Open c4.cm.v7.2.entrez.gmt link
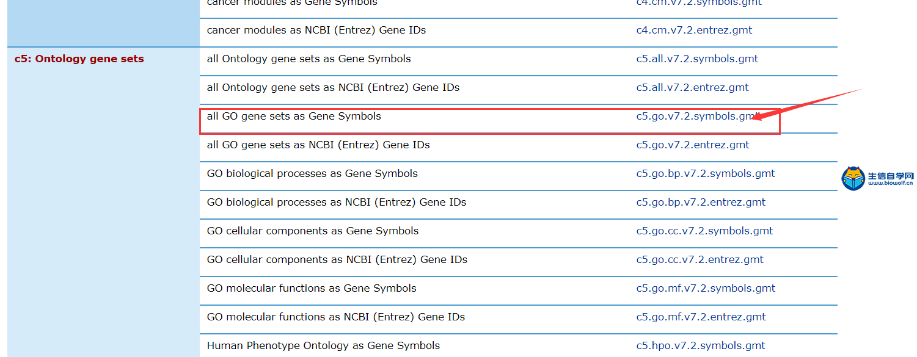This screenshot has width=917, height=357. coord(694,31)
